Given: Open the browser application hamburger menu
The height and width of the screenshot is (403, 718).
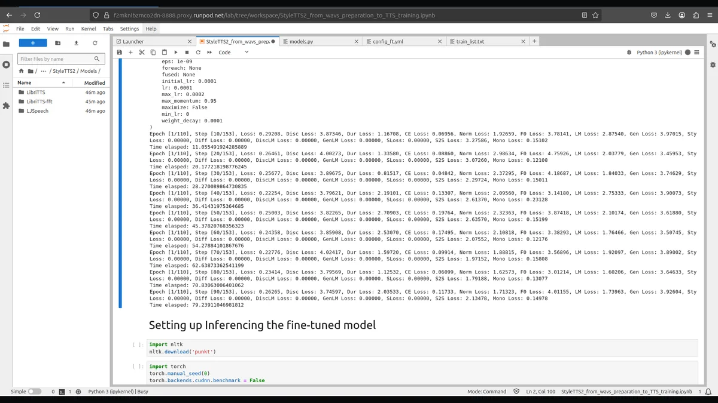Looking at the screenshot, I should click(710, 15).
